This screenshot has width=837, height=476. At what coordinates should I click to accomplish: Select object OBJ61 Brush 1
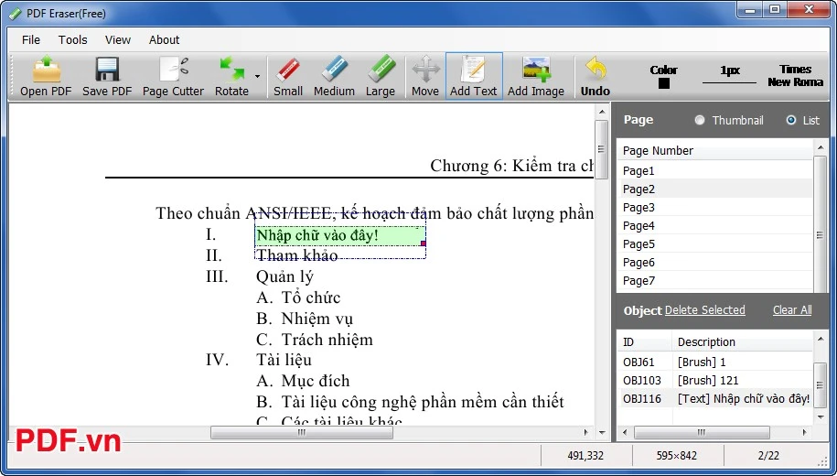pos(714,362)
